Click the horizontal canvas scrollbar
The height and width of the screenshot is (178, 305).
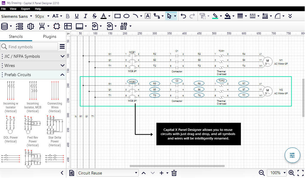click(177, 166)
